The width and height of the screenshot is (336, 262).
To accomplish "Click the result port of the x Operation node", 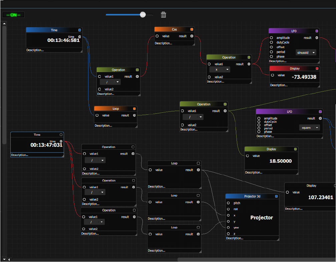I will (249, 64).
